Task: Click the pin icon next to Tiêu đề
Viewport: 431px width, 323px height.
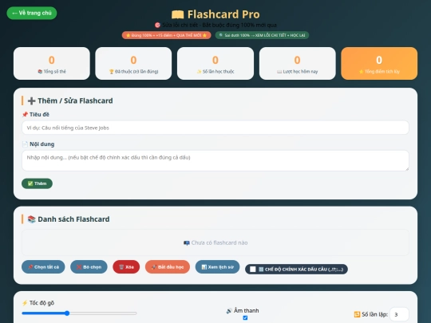Action: (25, 115)
